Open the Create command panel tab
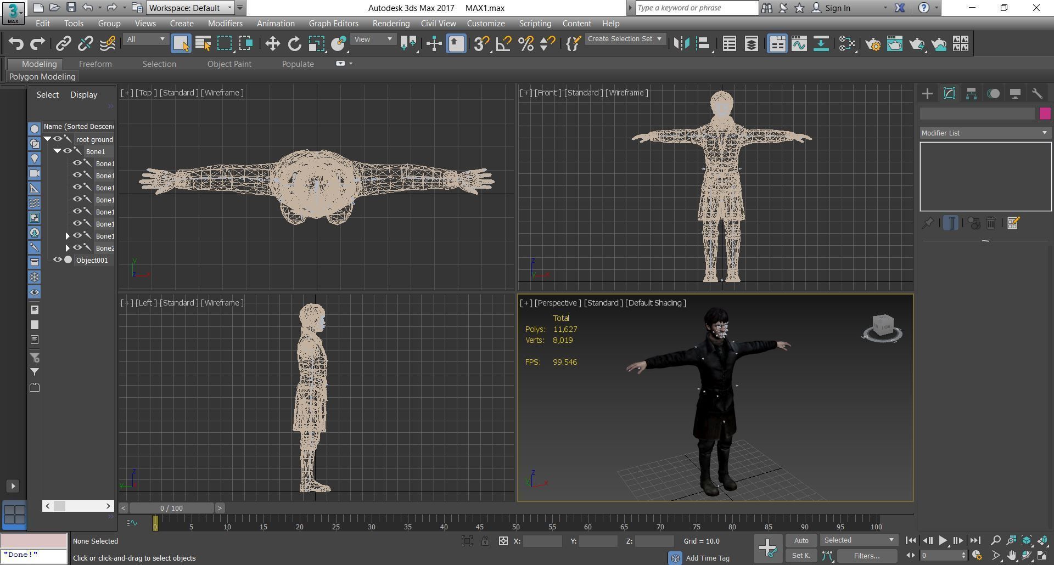Image resolution: width=1054 pixels, height=565 pixels. coord(927,94)
